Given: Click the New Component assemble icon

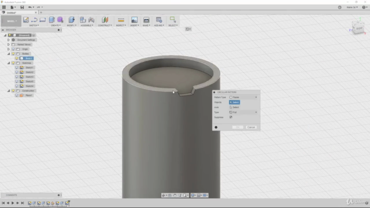Looking at the screenshot, I should 83,20.
